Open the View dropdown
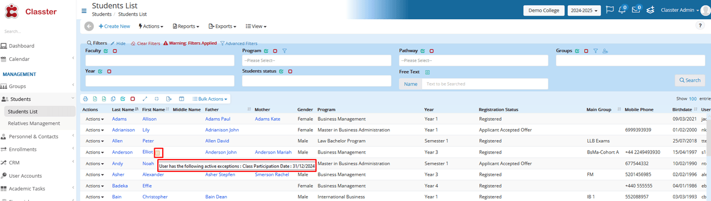Image resolution: width=711 pixels, height=201 pixels. tap(256, 26)
